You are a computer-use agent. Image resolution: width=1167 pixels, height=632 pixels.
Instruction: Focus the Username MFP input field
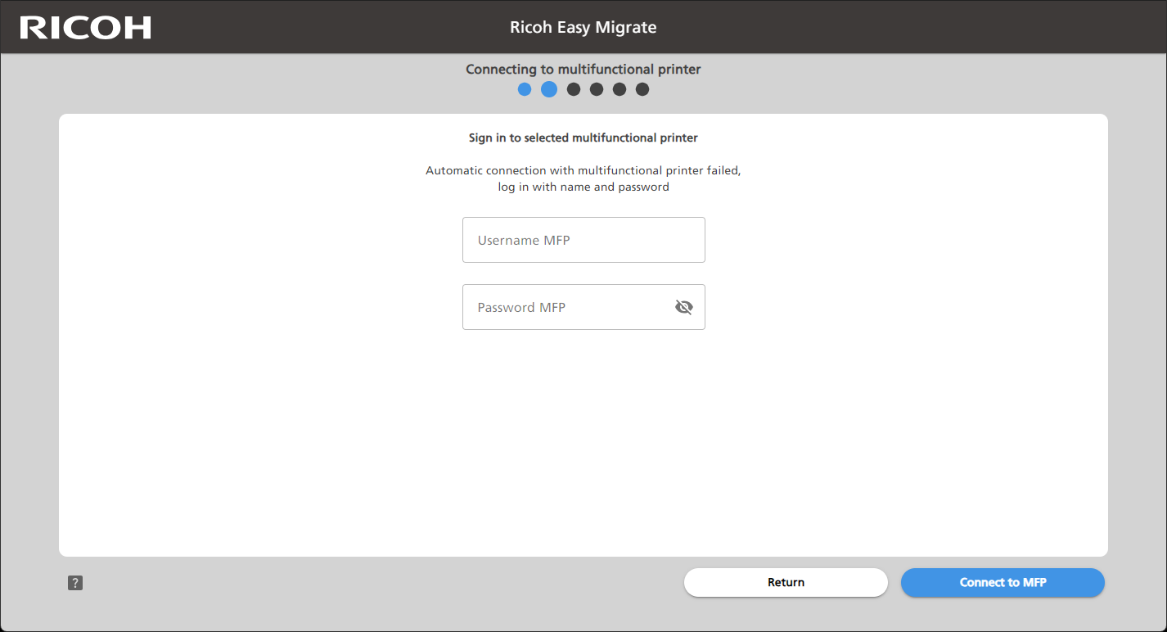[583, 240]
